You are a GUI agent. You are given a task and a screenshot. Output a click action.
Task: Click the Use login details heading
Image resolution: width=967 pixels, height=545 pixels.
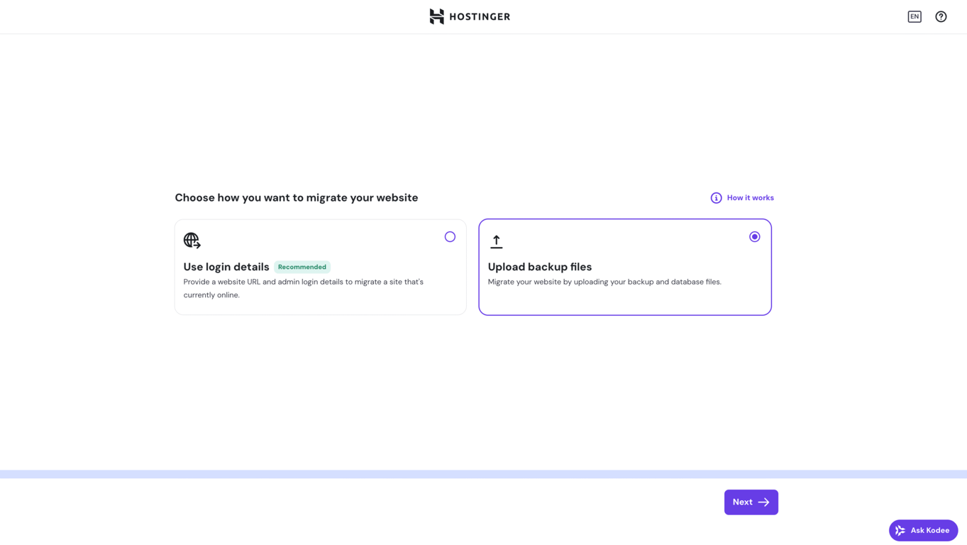226,267
